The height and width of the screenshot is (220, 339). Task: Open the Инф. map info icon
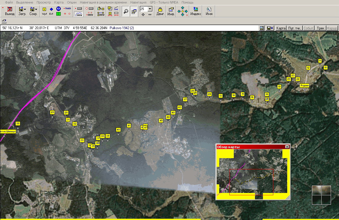171,11
